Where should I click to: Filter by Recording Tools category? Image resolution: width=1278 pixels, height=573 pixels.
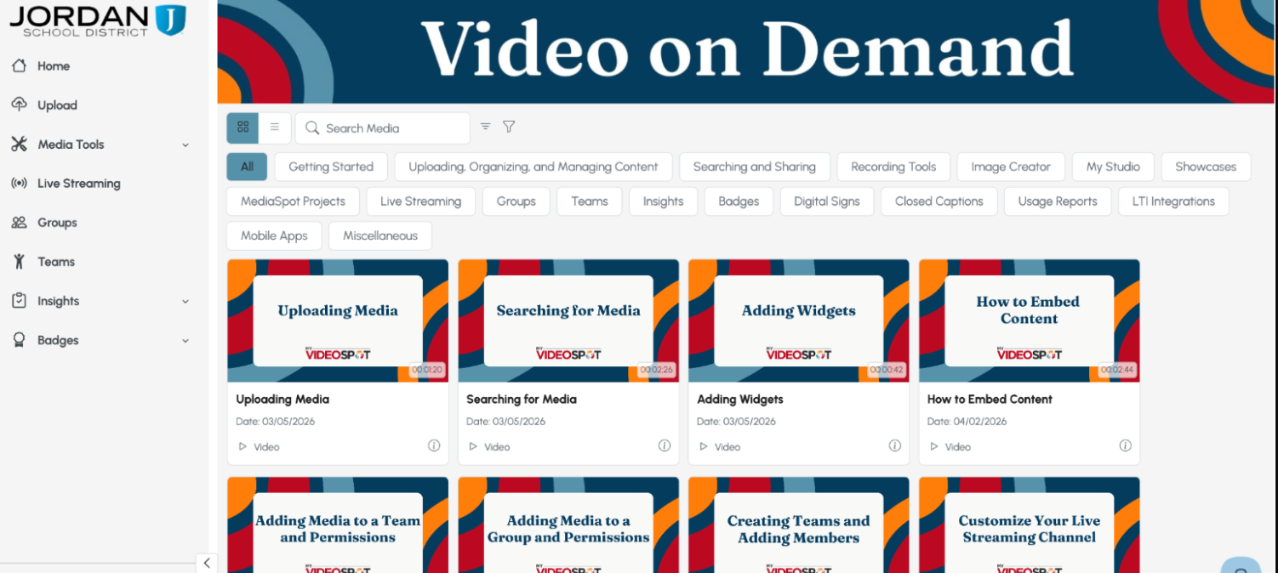click(x=893, y=167)
